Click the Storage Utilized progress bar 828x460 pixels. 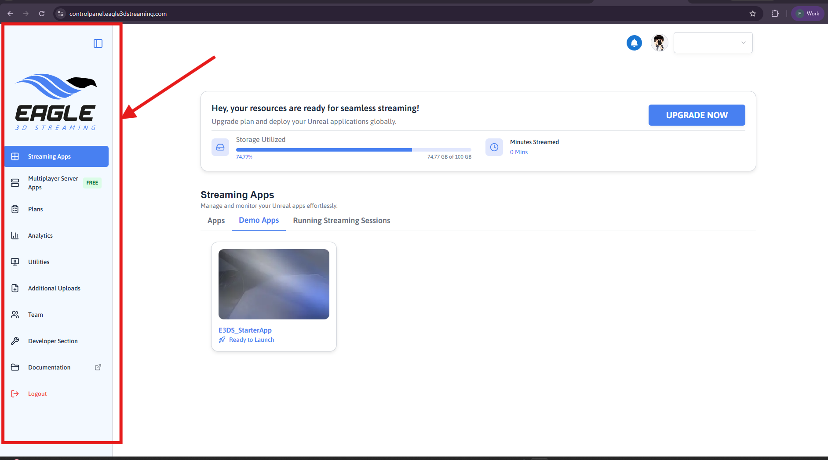(x=354, y=150)
